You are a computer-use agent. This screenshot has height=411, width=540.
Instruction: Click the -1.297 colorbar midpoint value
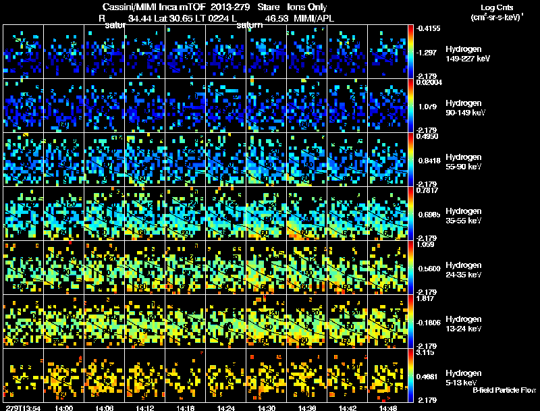click(x=427, y=53)
